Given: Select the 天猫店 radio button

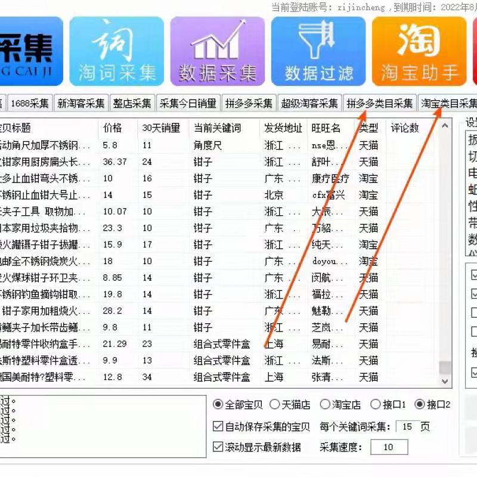Looking at the screenshot, I should tap(275, 405).
